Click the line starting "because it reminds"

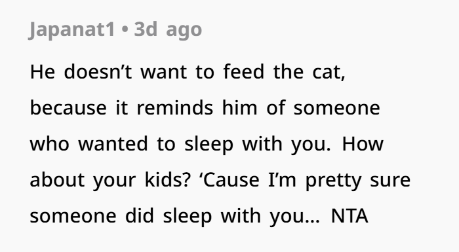[x=205, y=108]
